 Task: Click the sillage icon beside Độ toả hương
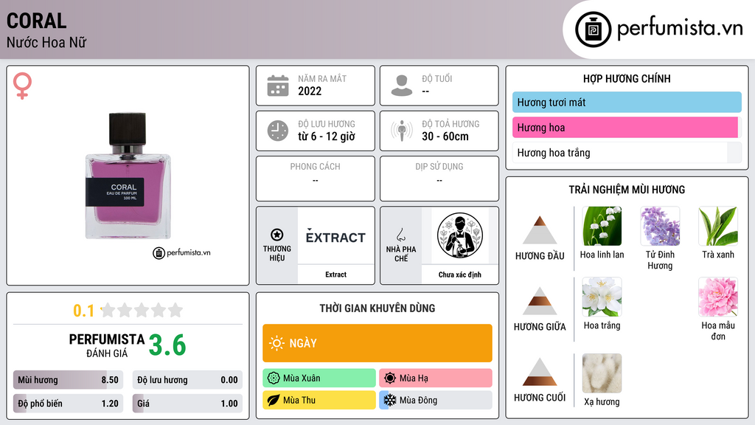click(402, 131)
